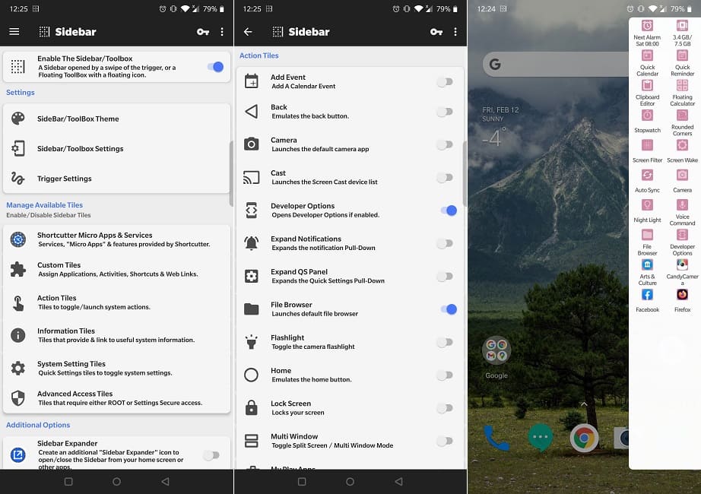Open the Quick Reminder tile
701x494 pixels.
682,55
